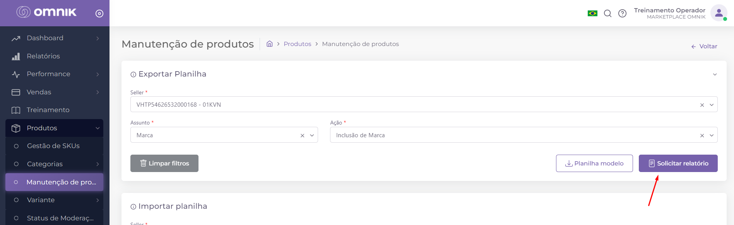Image resolution: width=734 pixels, height=225 pixels.
Task: Toggle the sidebar pin circle icon
Action: [x=99, y=14]
